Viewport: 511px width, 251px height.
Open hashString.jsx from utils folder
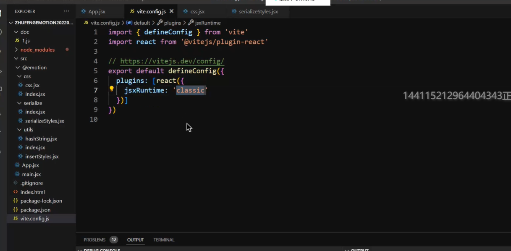pos(41,139)
